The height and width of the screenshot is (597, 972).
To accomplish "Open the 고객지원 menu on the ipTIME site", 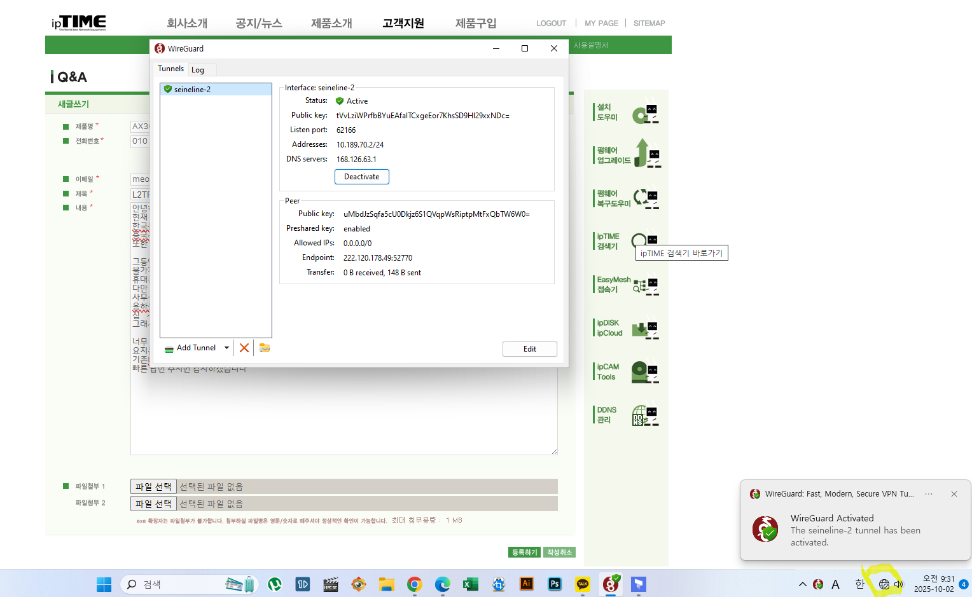I will point(403,23).
